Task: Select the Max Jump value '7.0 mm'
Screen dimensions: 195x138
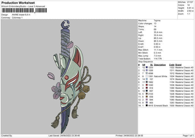Action: (157, 56)
